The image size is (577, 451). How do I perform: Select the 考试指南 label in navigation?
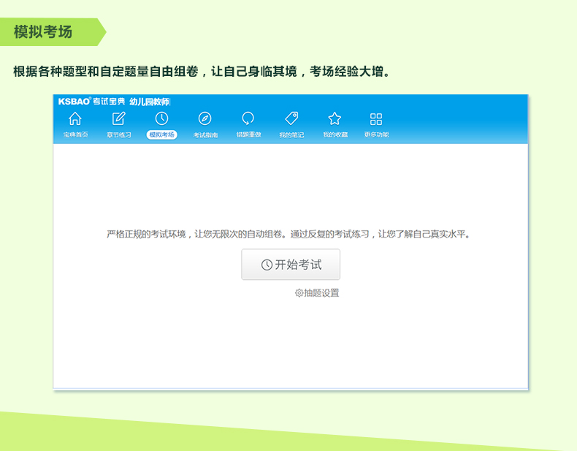(x=205, y=134)
